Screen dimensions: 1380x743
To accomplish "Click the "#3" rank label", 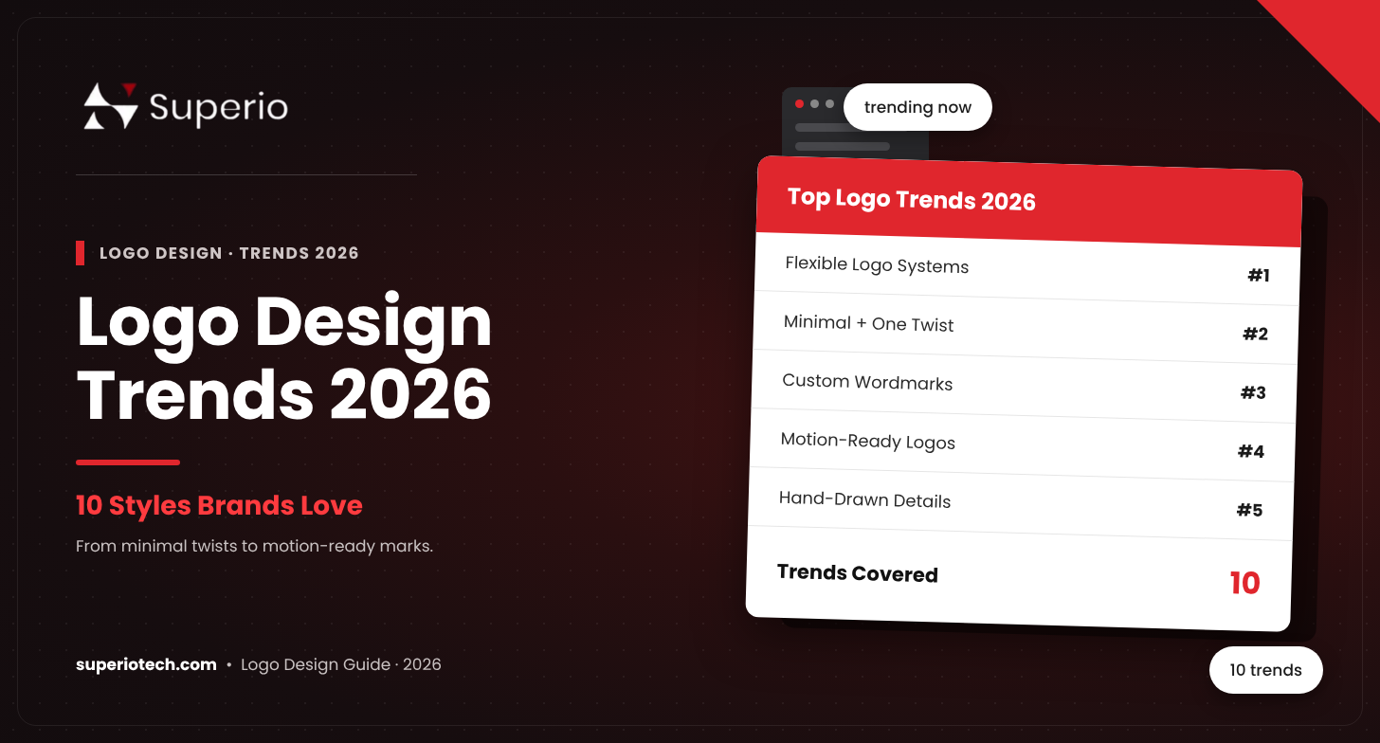I will [x=1254, y=392].
